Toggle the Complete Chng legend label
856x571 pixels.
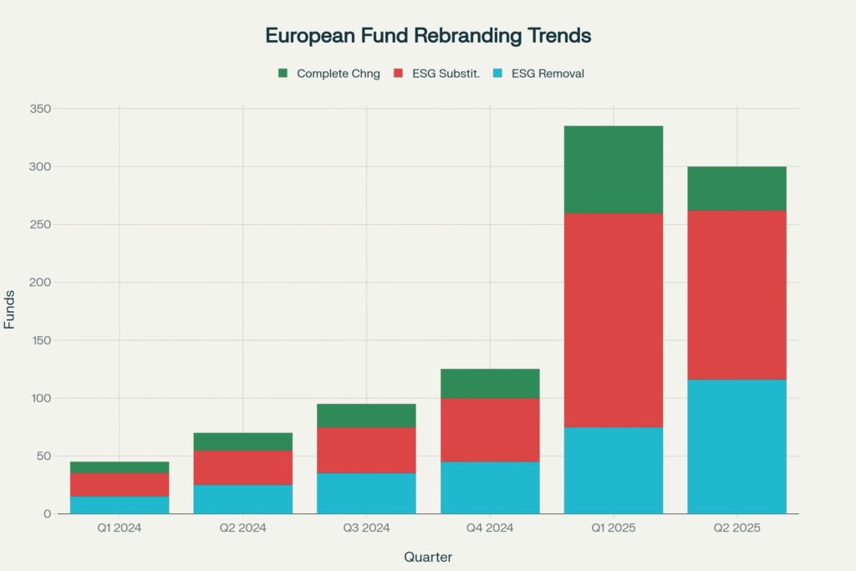click(x=338, y=74)
